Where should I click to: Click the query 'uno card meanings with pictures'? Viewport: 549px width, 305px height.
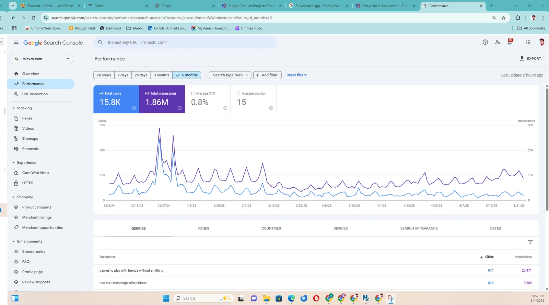[124, 283]
